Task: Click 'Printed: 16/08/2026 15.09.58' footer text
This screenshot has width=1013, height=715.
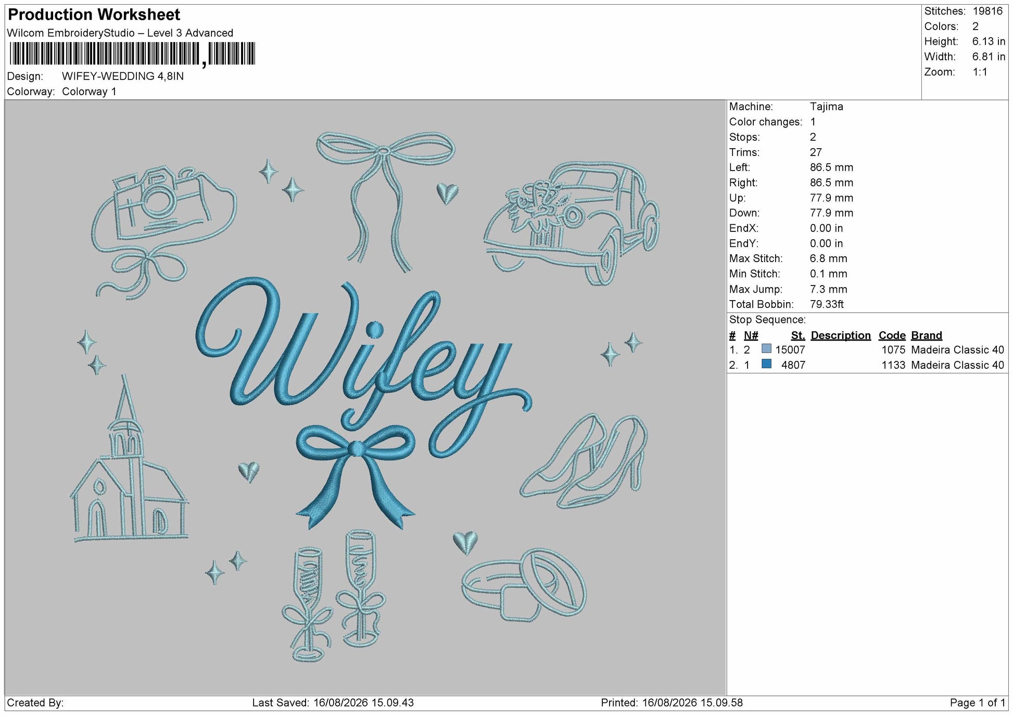Action: point(672,703)
